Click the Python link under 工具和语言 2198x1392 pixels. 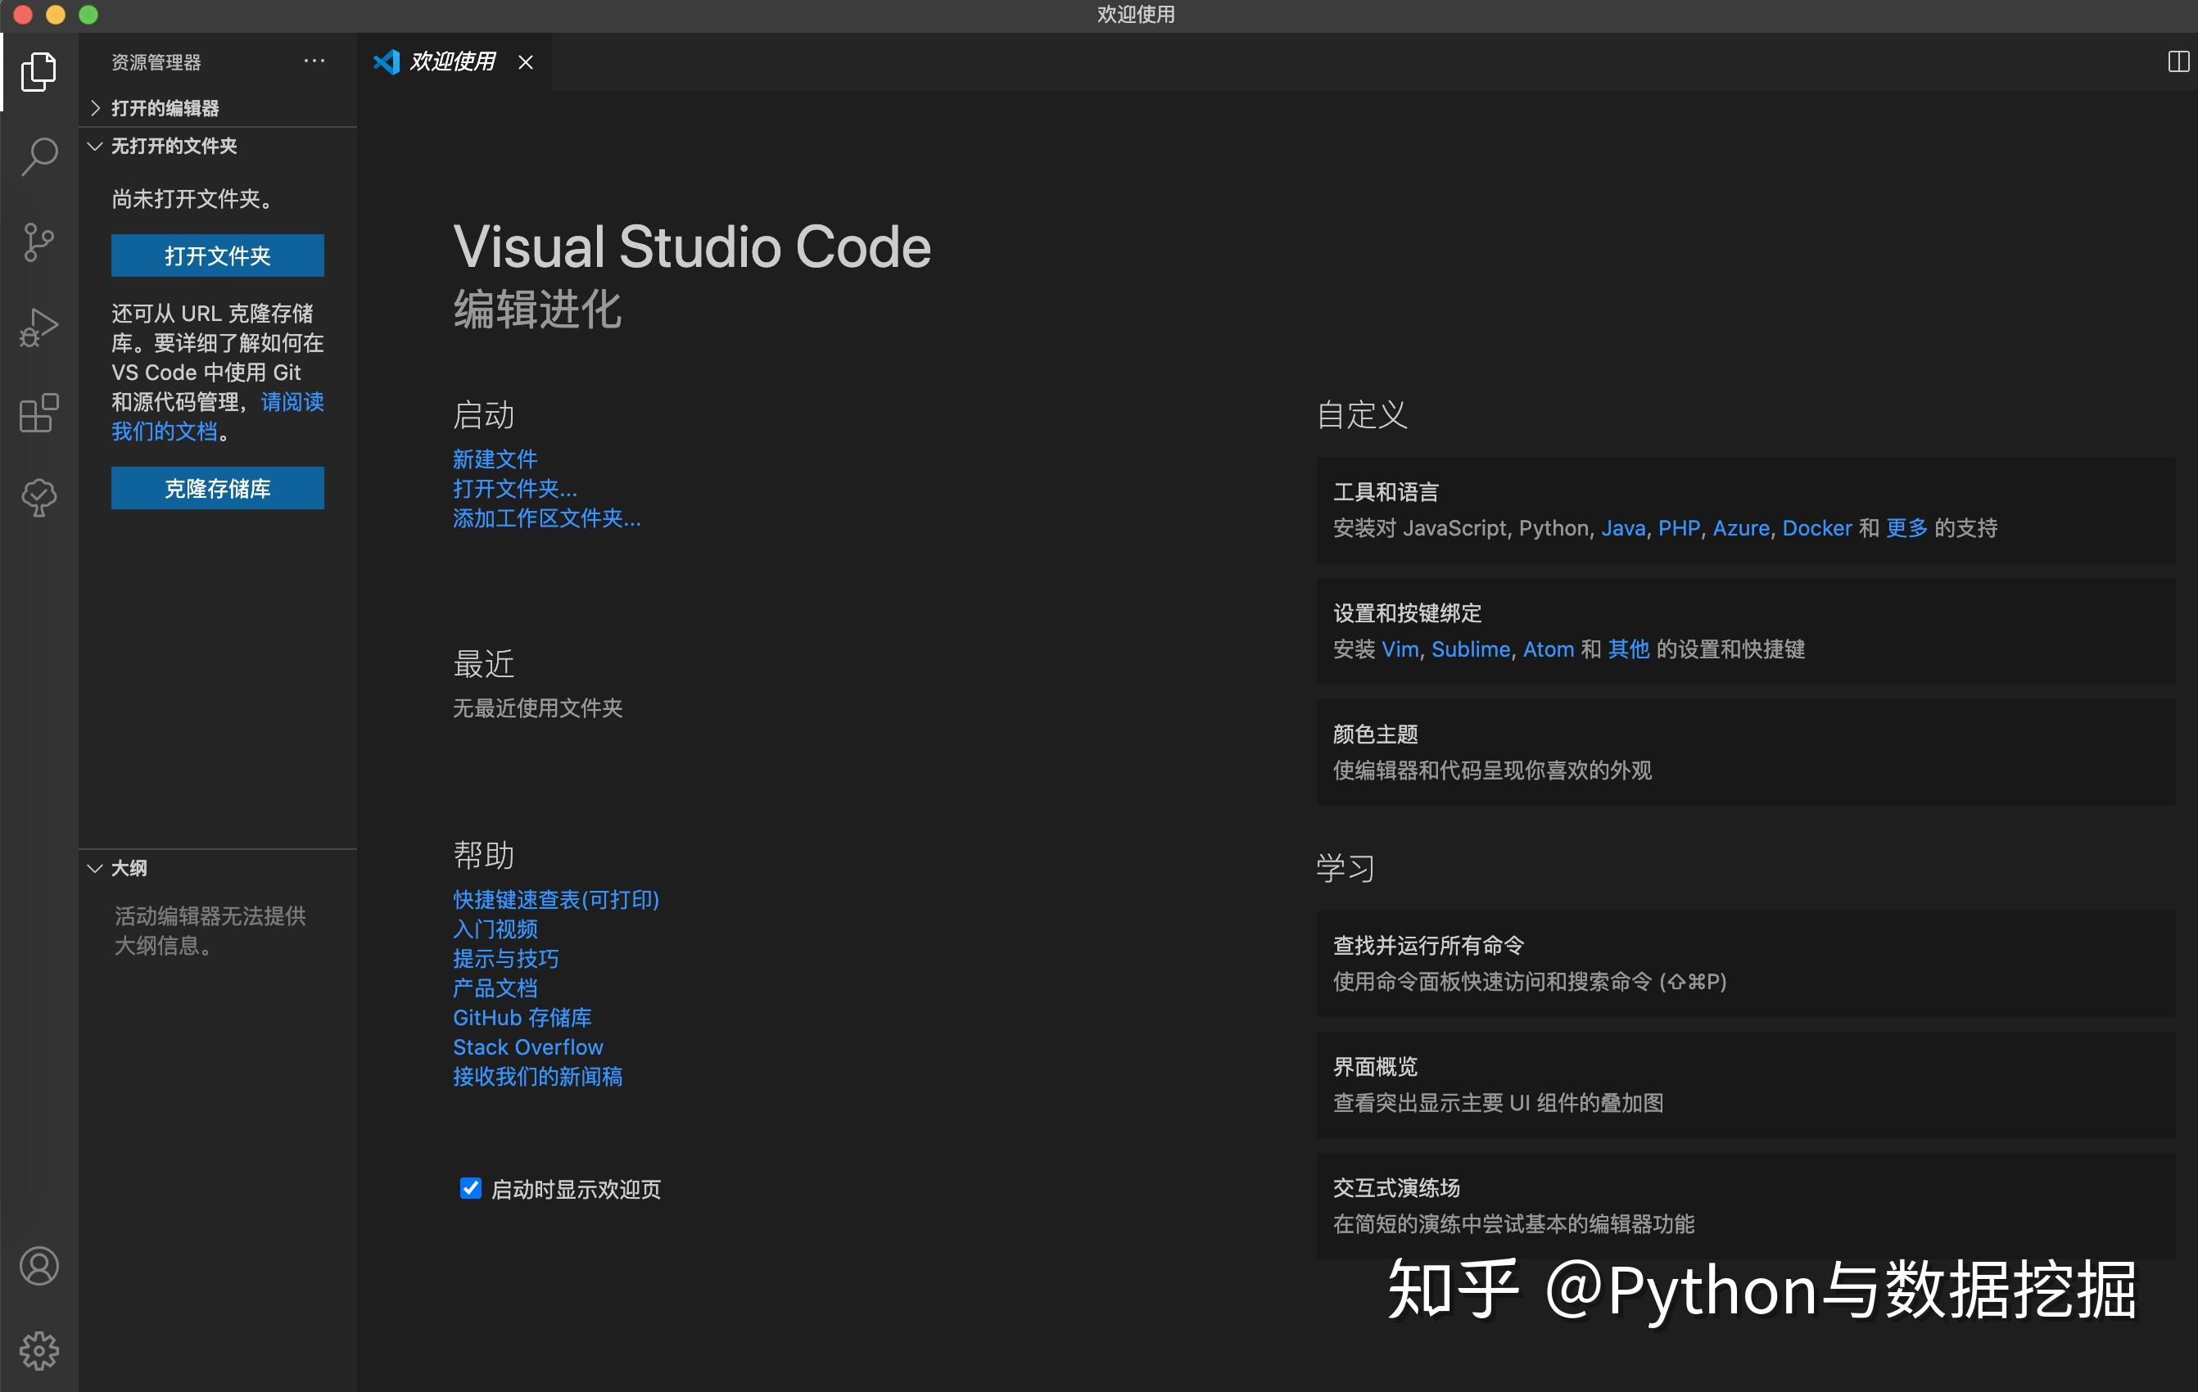[1554, 527]
